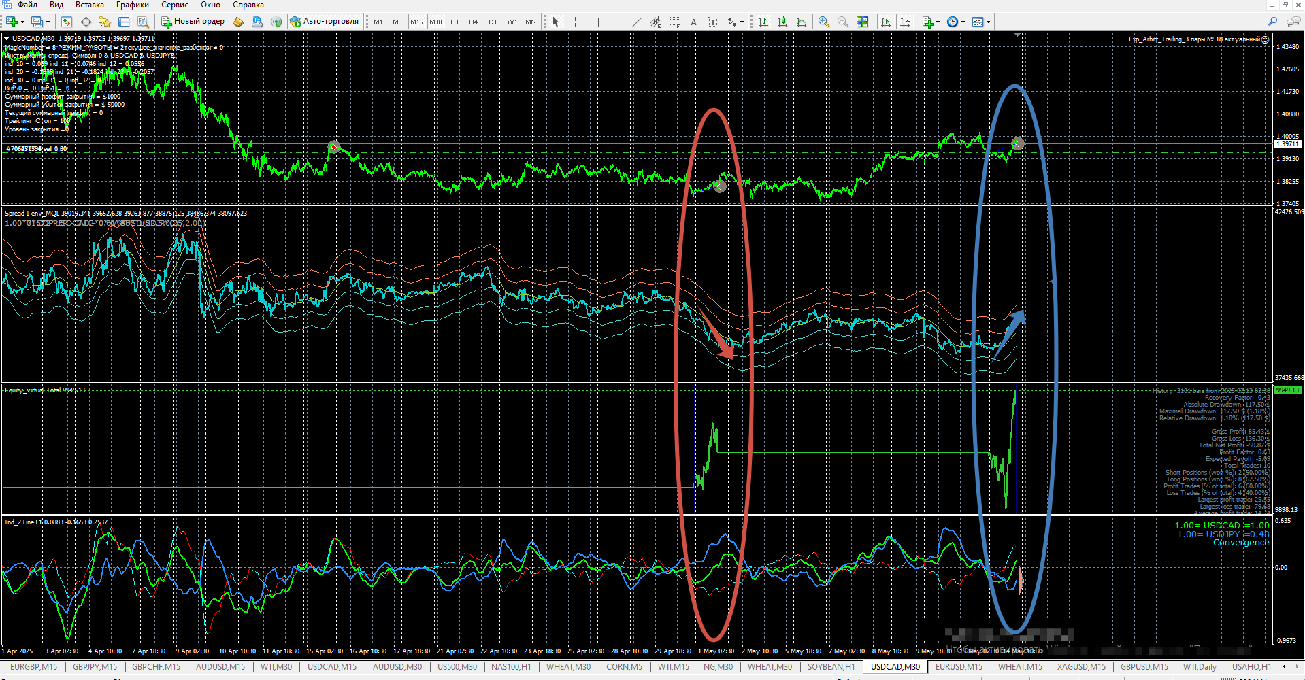1305x680 pixels.
Task: Switch timeframe to M15
Action: tap(416, 22)
